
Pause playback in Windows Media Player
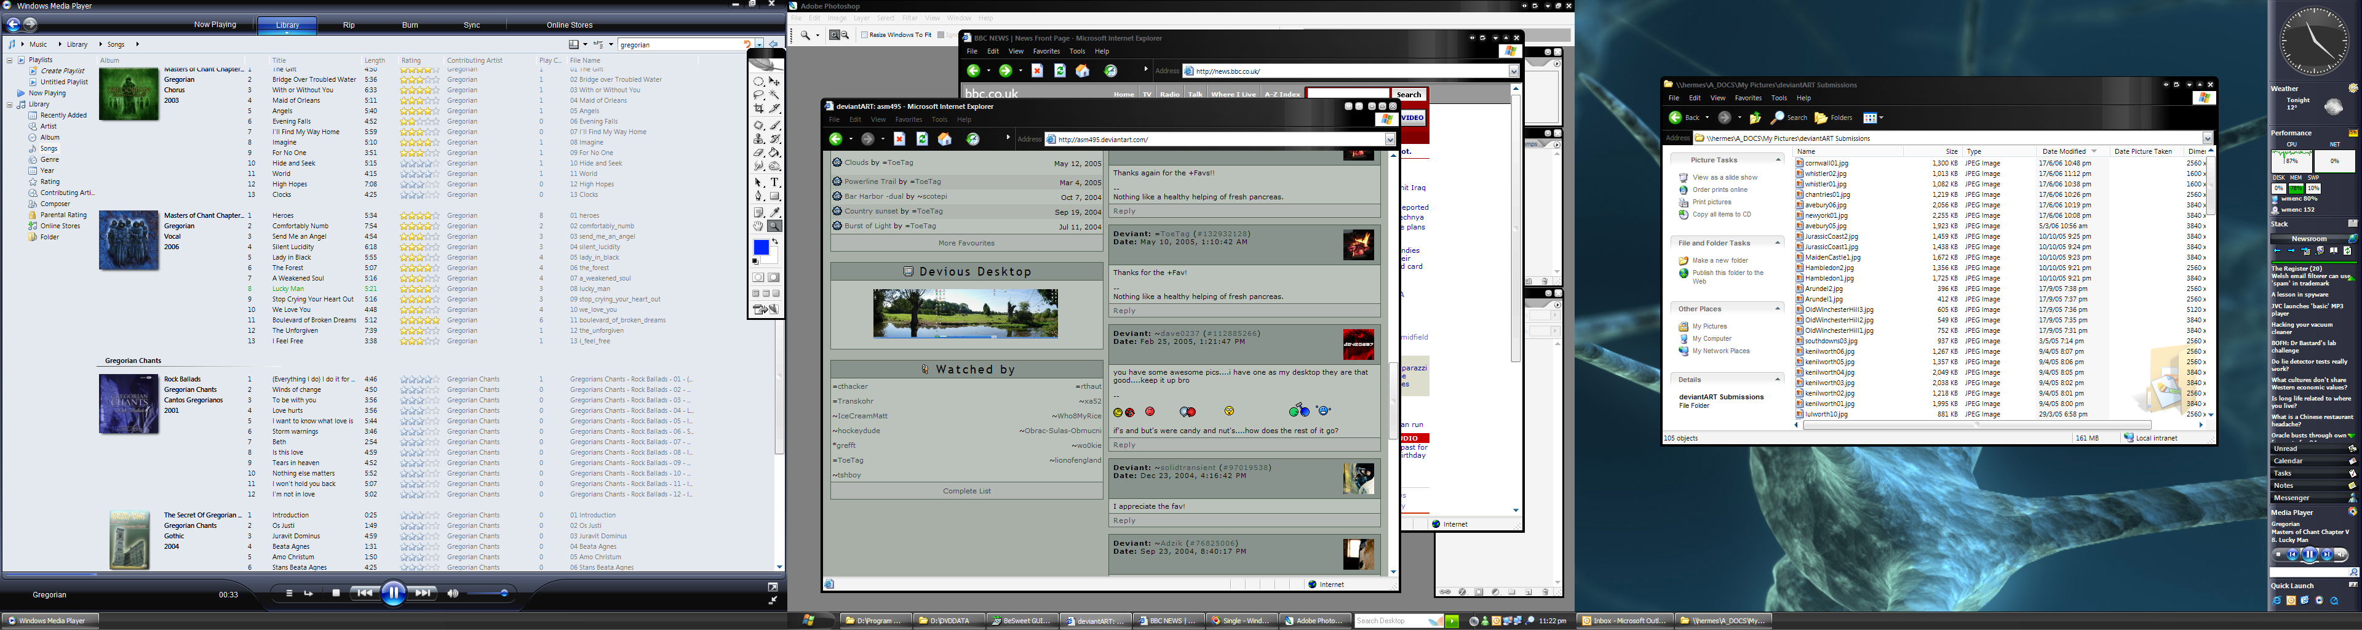(394, 593)
